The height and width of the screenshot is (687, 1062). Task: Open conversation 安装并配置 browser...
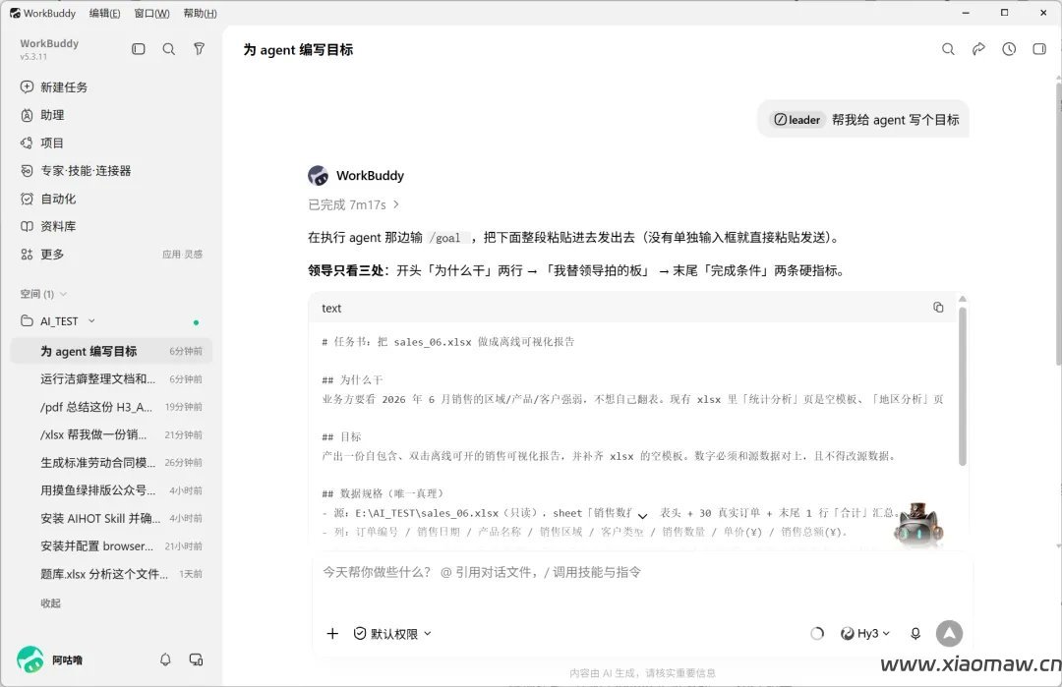click(x=112, y=545)
